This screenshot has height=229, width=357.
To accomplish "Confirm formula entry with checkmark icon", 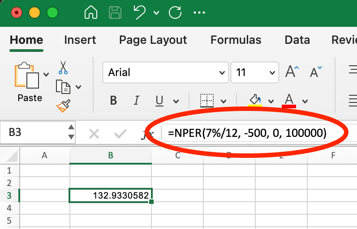I will click(x=120, y=134).
